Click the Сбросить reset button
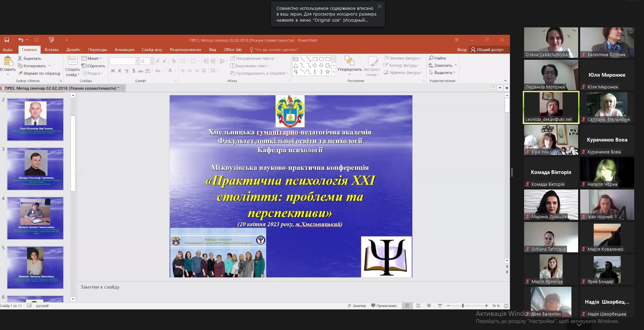 [94, 66]
